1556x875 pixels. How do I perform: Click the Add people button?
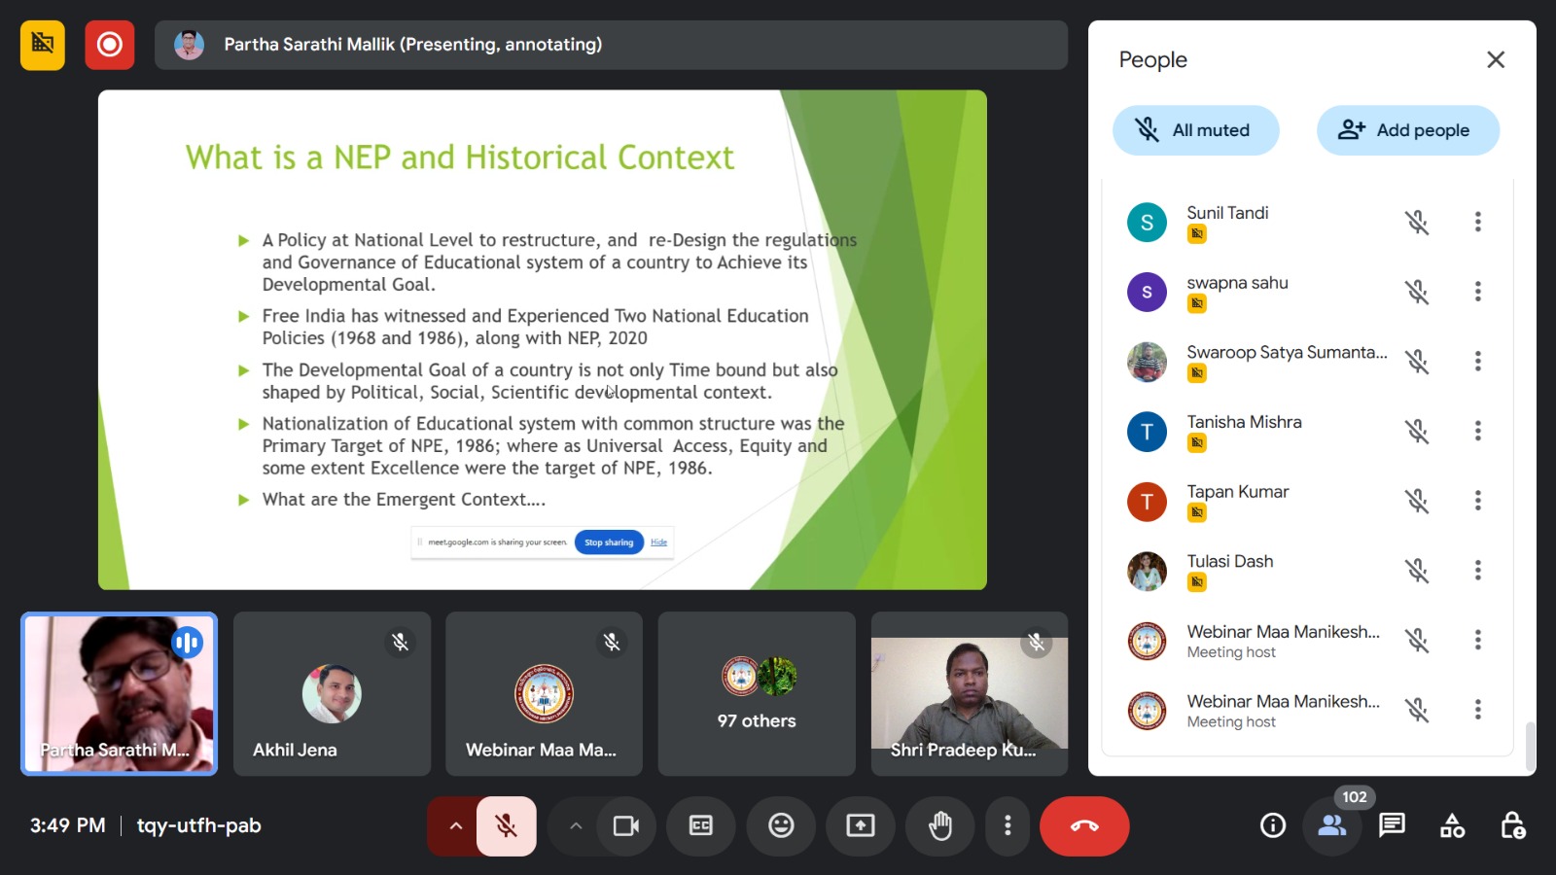click(1407, 130)
